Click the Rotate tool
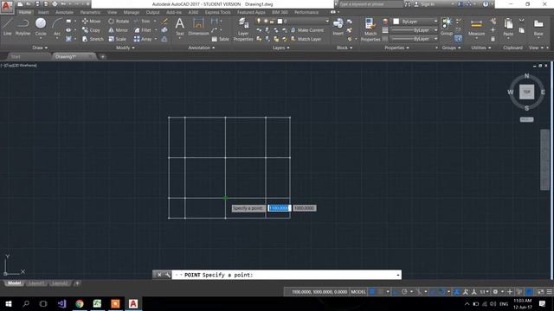 [119, 21]
